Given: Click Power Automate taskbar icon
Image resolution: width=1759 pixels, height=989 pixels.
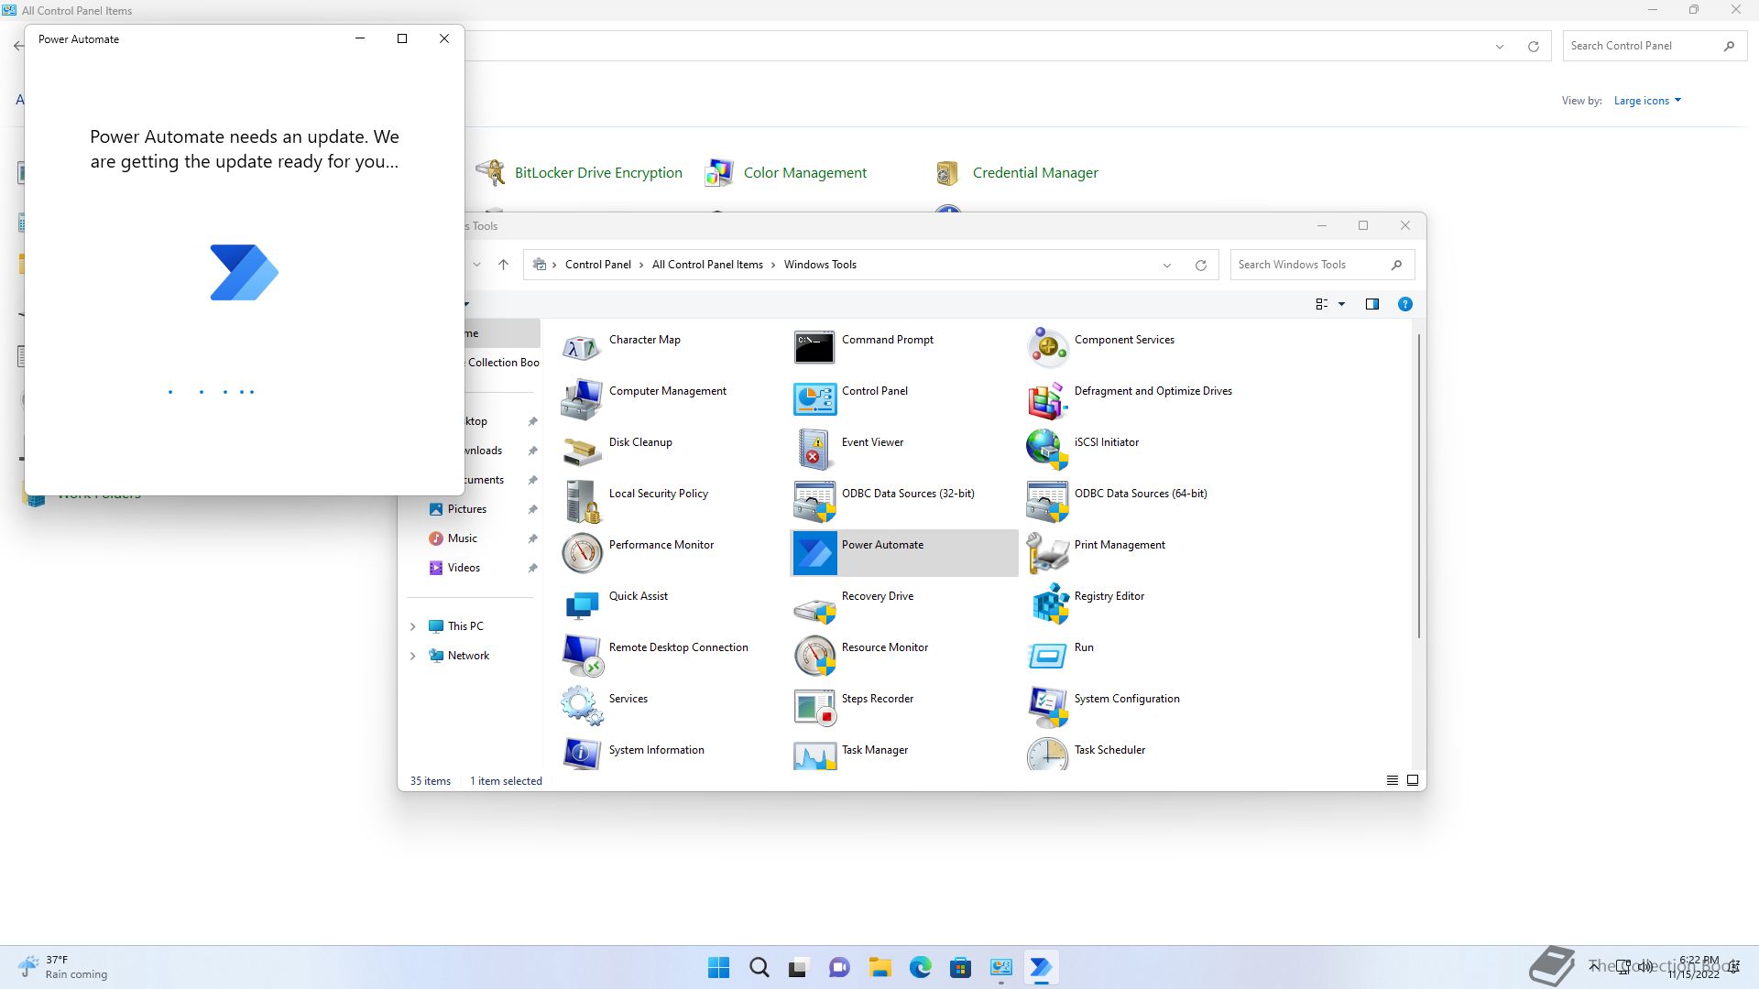Looking at the screenshot, I should coord(1042,967).
